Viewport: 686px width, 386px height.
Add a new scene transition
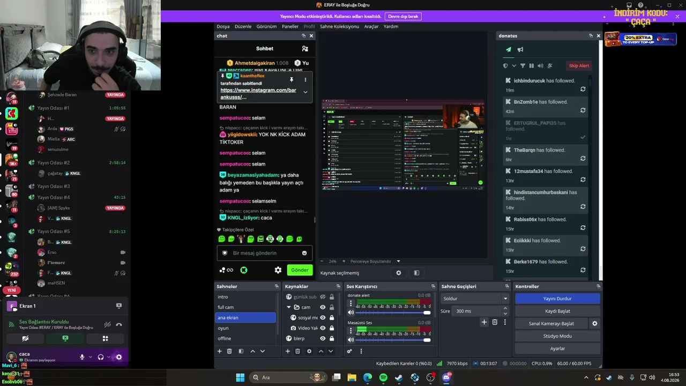(484, 322)
